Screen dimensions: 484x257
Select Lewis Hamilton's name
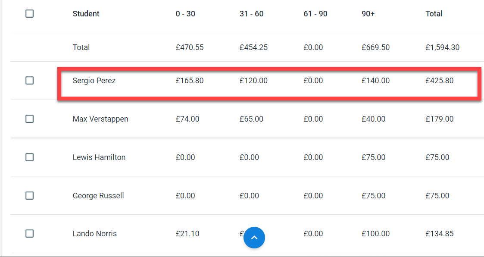click(x=99, y=157)
